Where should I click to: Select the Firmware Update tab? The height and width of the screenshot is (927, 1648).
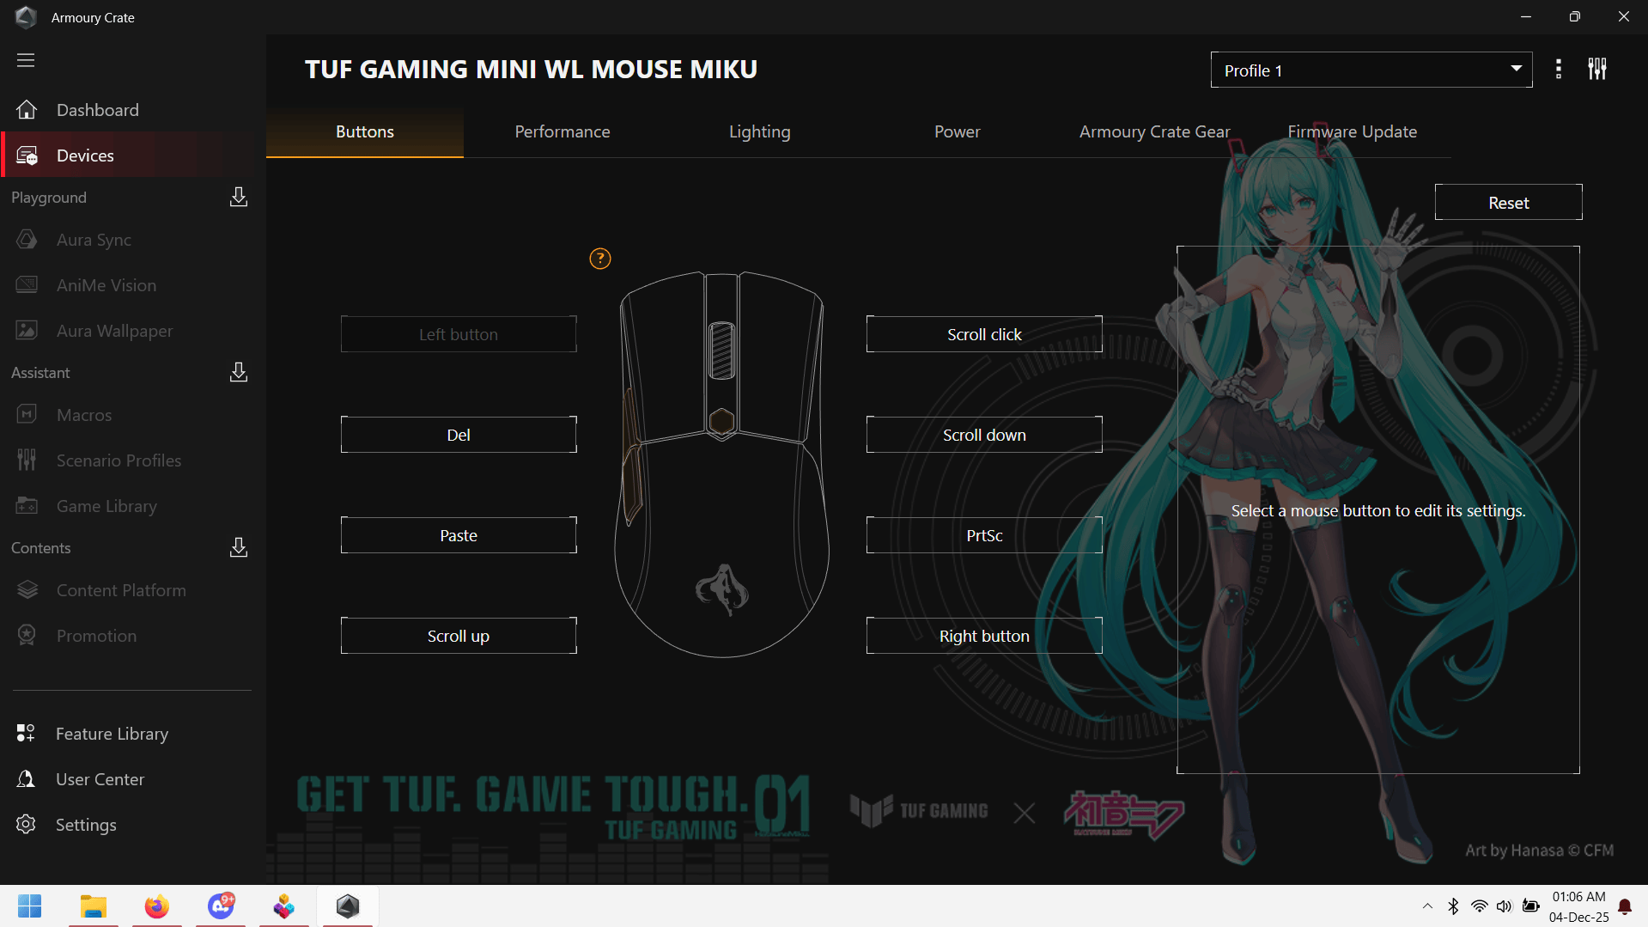pos(1352,131)
